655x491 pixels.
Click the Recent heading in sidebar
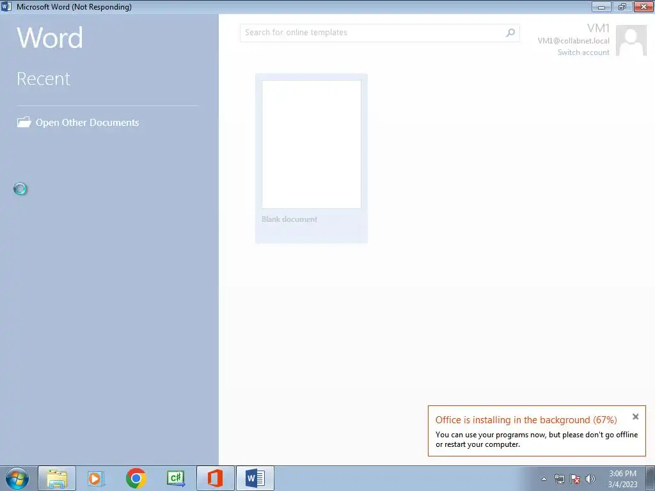click(x=43, y=79)
